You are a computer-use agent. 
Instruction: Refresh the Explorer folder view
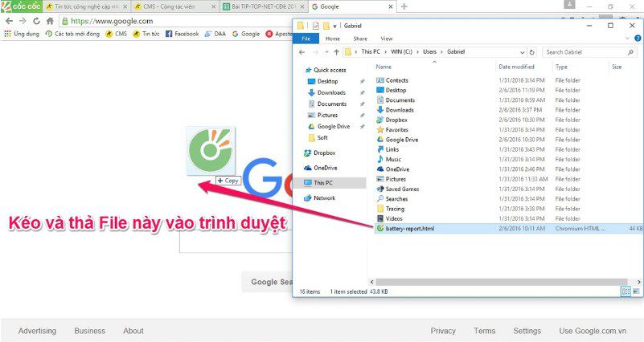[x=532, y=52]
